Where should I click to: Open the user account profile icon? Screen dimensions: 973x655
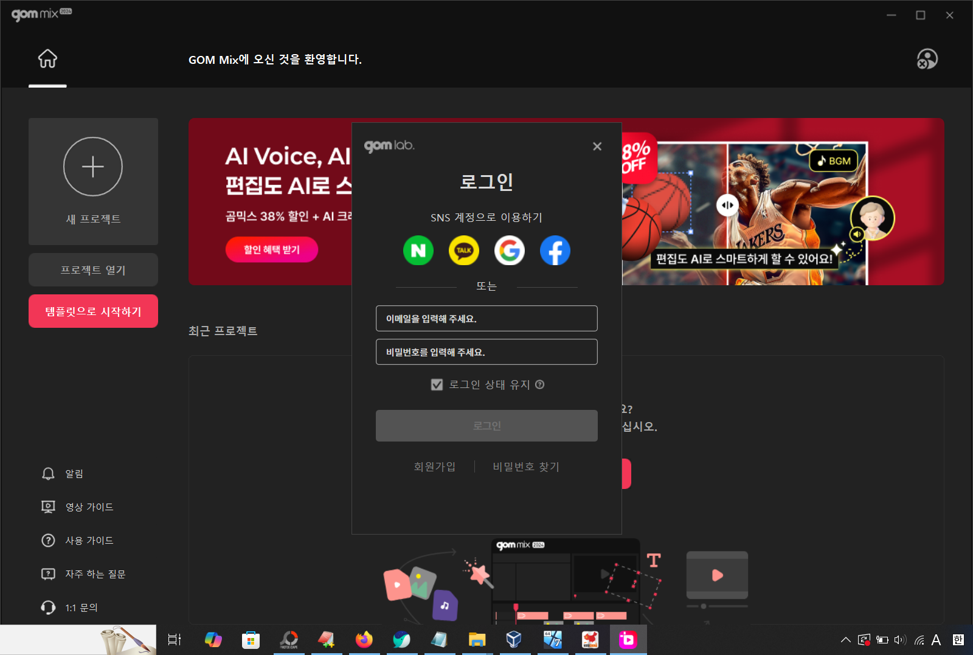coord(927,59)
